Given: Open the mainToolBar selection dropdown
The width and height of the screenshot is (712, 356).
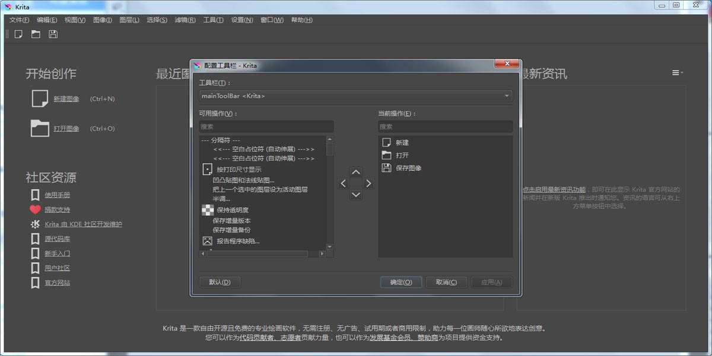Looking at the screenshot, I should click(506, 96).
